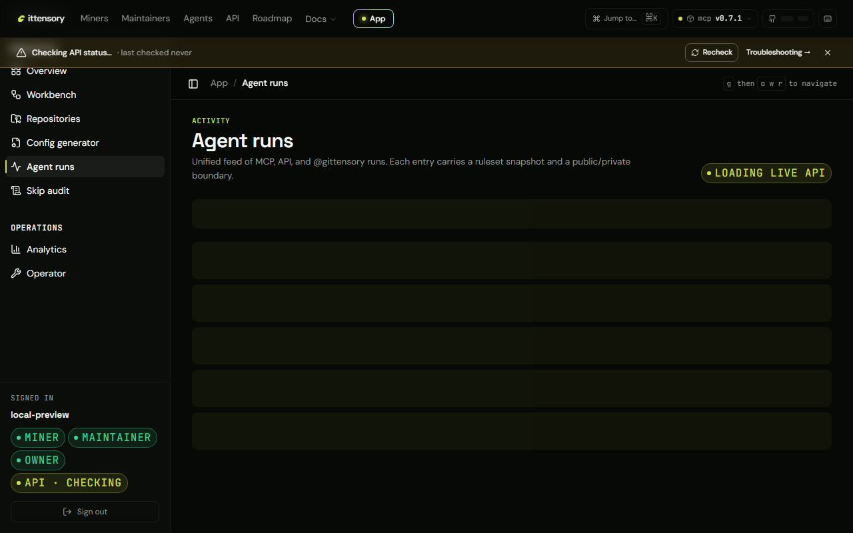The width and height of the screenshot is (853, 533).
Task: Toggle the App pill button
Action: coord(373,19)
